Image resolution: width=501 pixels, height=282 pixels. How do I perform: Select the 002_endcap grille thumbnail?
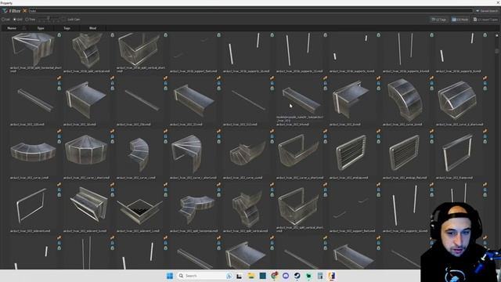tap(352, 153)
